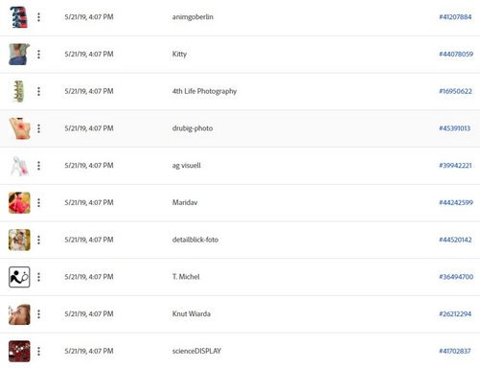Image resolution: width=480 pixels, height=368 pixels.
Task: Open asset link #16950622
Action: 455,91
